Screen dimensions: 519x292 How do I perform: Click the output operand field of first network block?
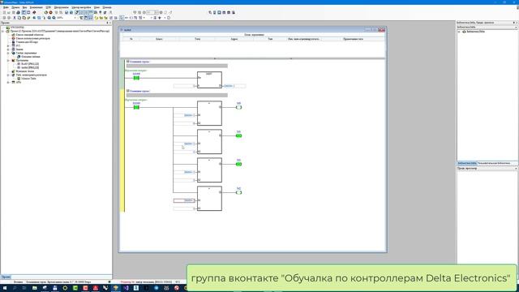coord(234,86)
